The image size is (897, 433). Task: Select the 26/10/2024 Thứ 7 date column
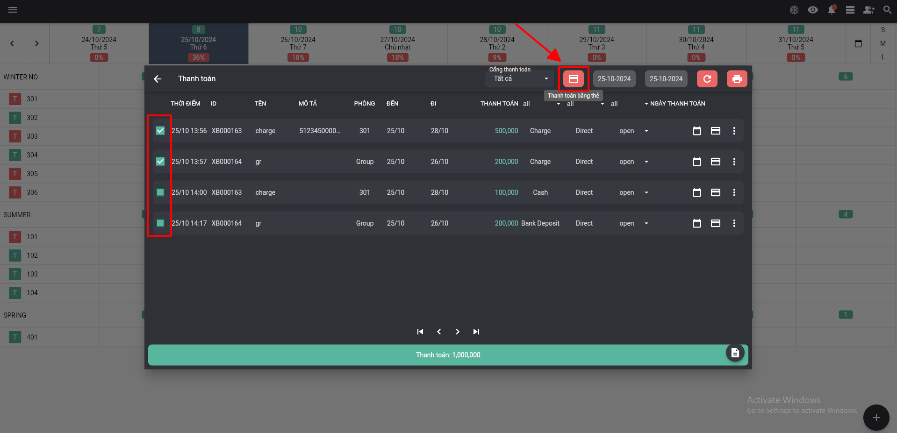[x=298, y=43]
